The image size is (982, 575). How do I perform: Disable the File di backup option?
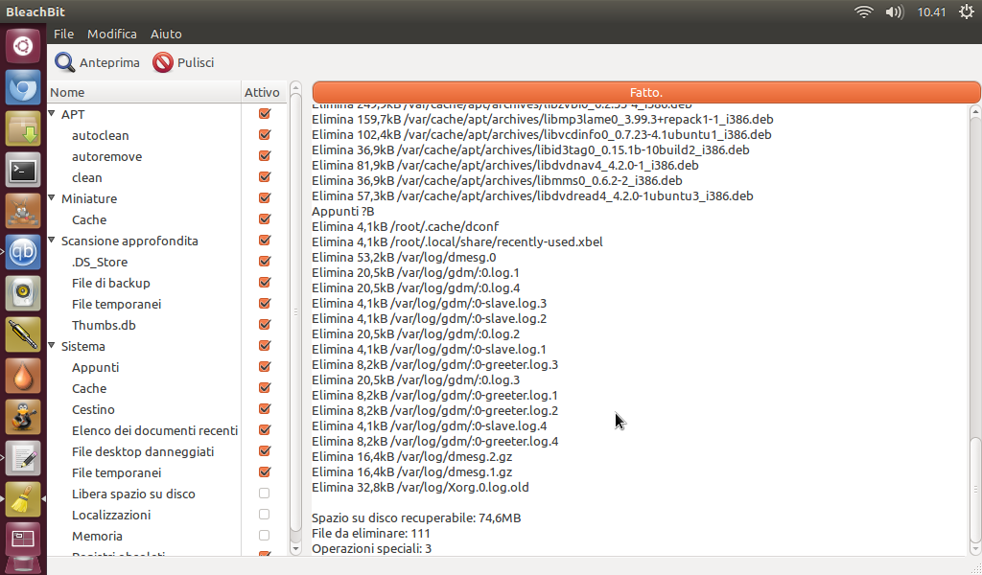[265, 283]
